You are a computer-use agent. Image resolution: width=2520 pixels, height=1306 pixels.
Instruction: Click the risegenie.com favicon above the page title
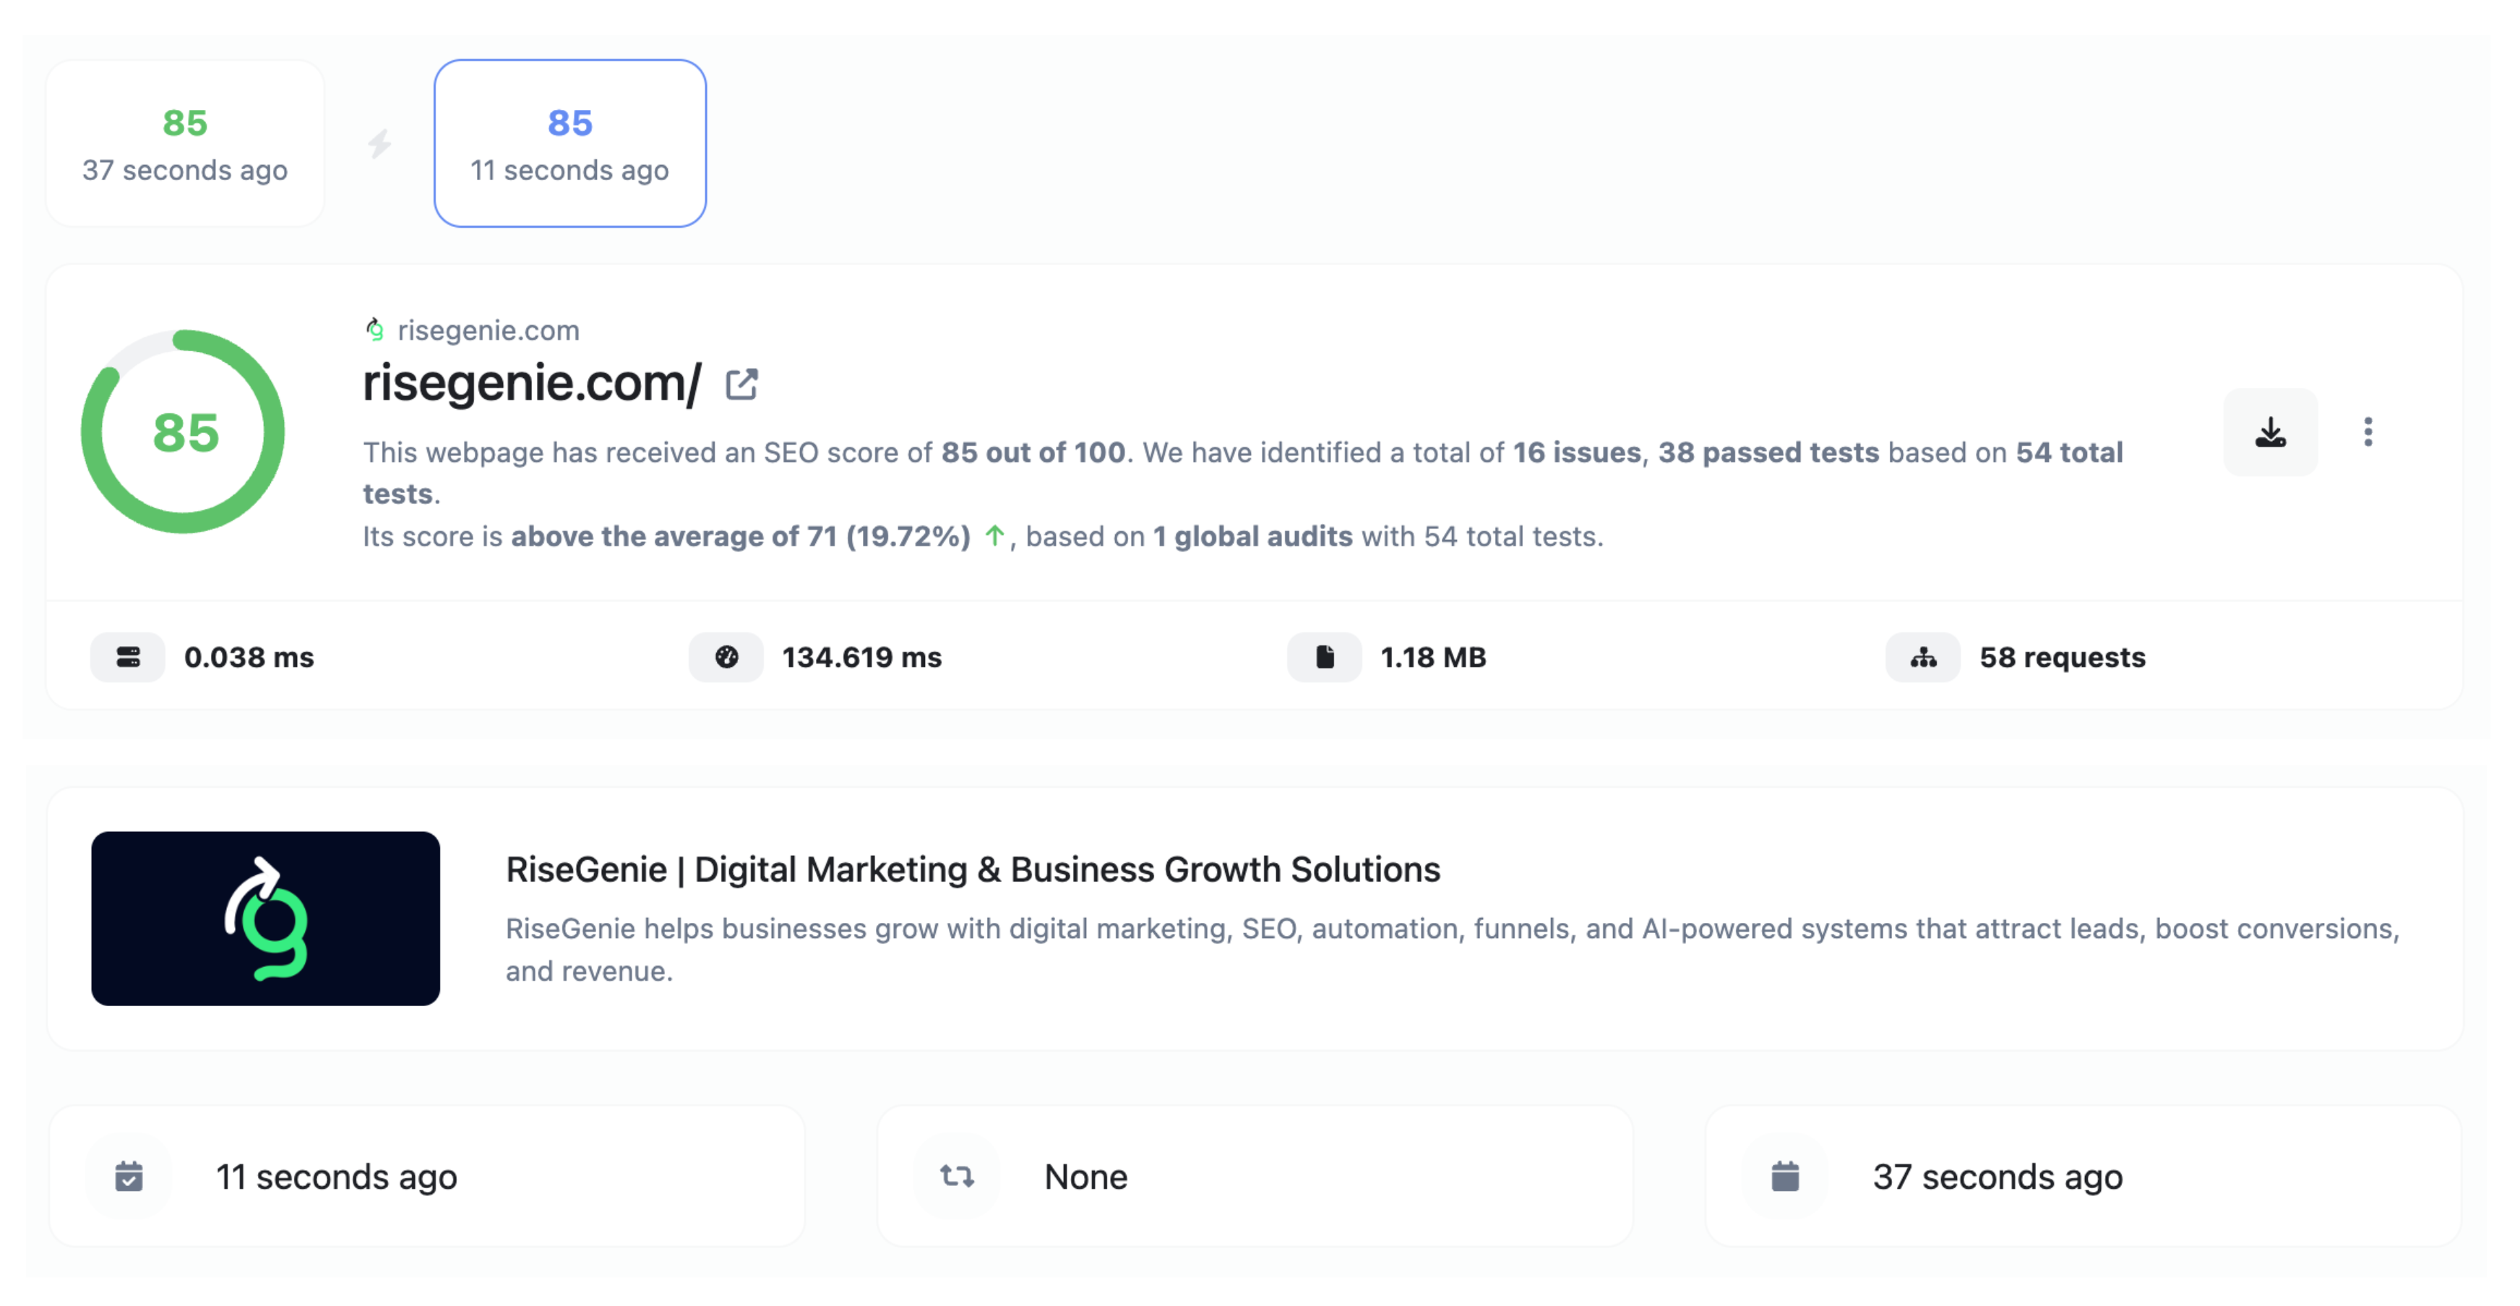tap(374, 330)
